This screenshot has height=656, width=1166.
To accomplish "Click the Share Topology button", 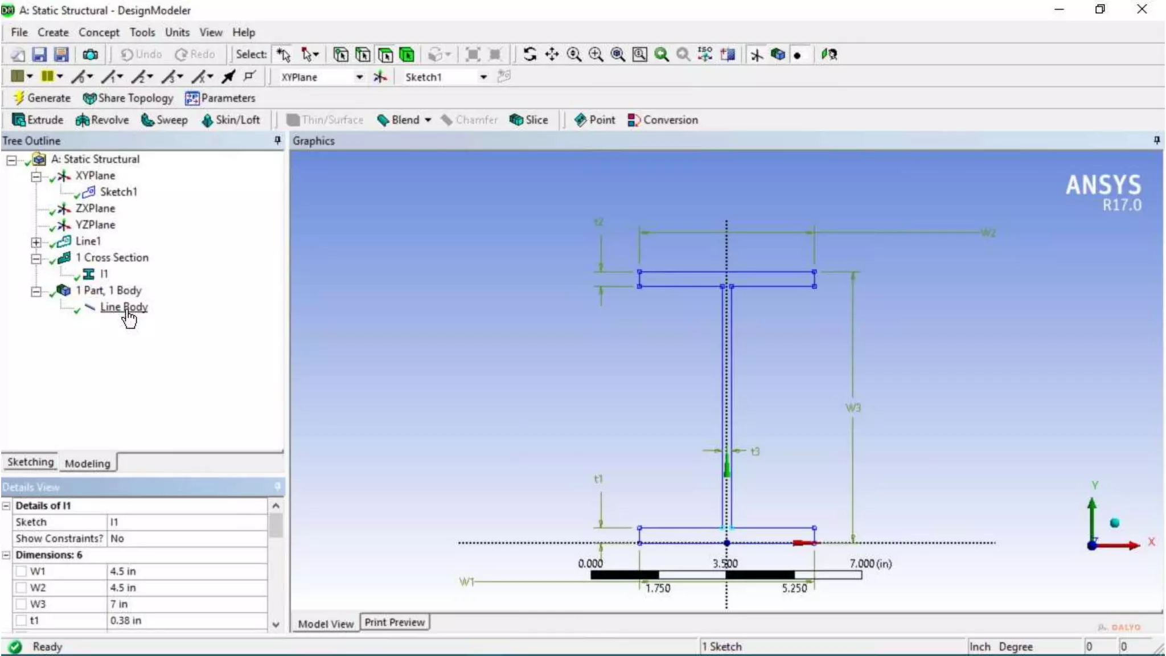I will click(x=128, y=98).
